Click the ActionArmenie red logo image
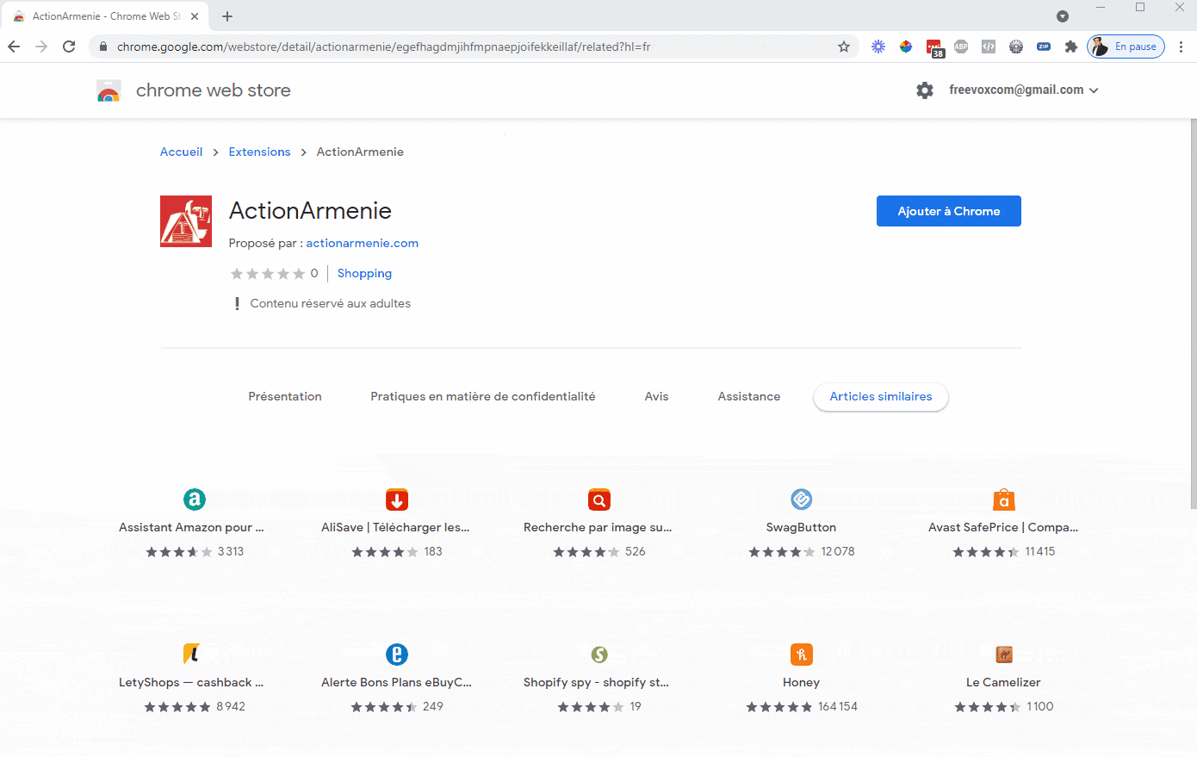 point(186,221)
